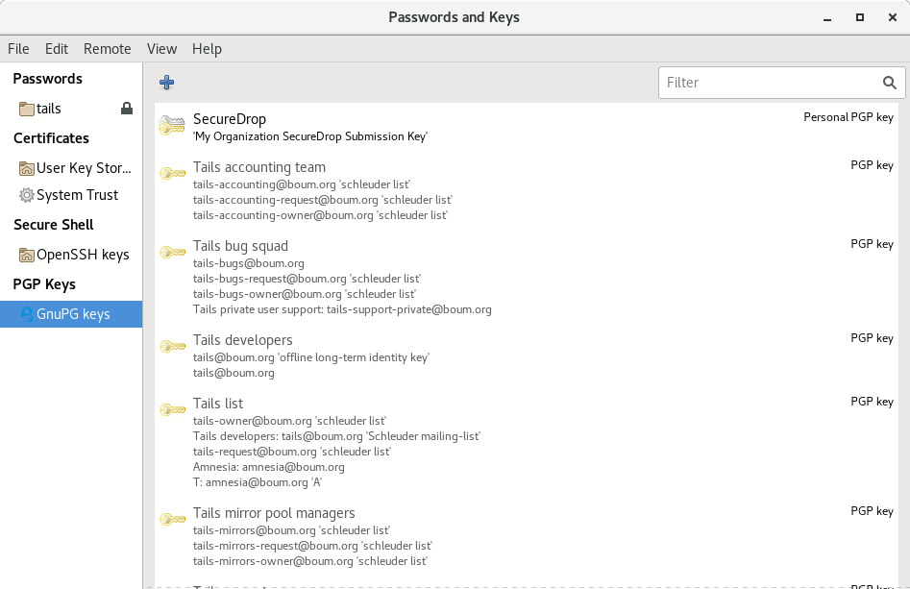
Task: Click tails-accounting-request@boum.org line
Action: tap(323, 200)
